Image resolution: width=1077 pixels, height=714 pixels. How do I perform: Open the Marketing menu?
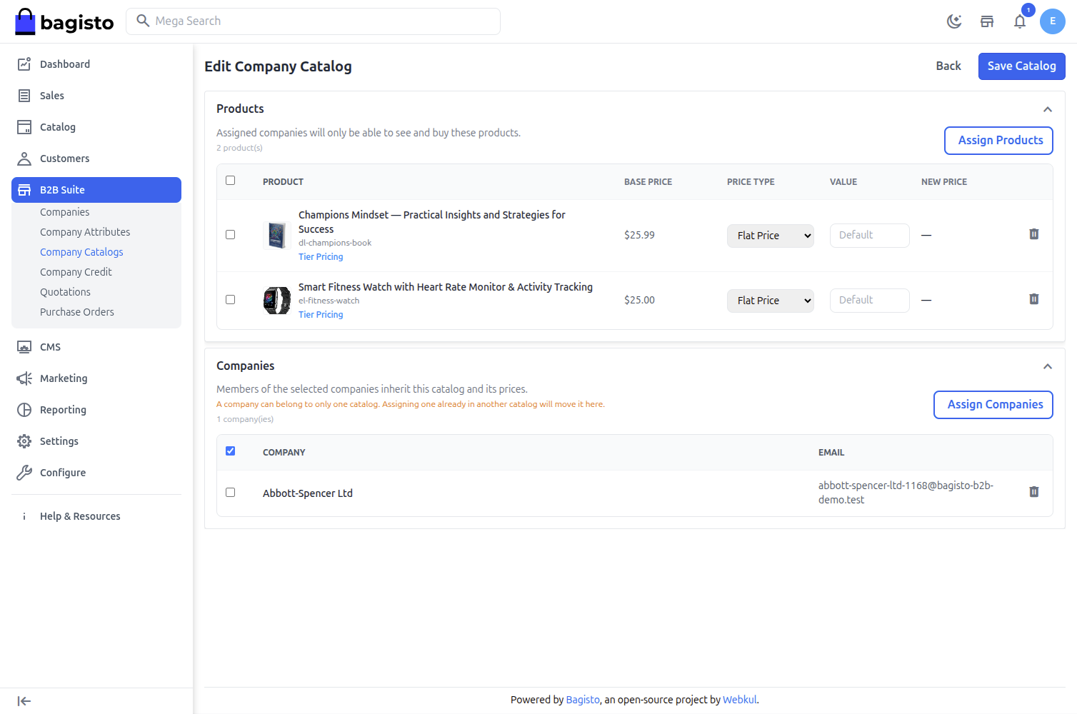96,378
